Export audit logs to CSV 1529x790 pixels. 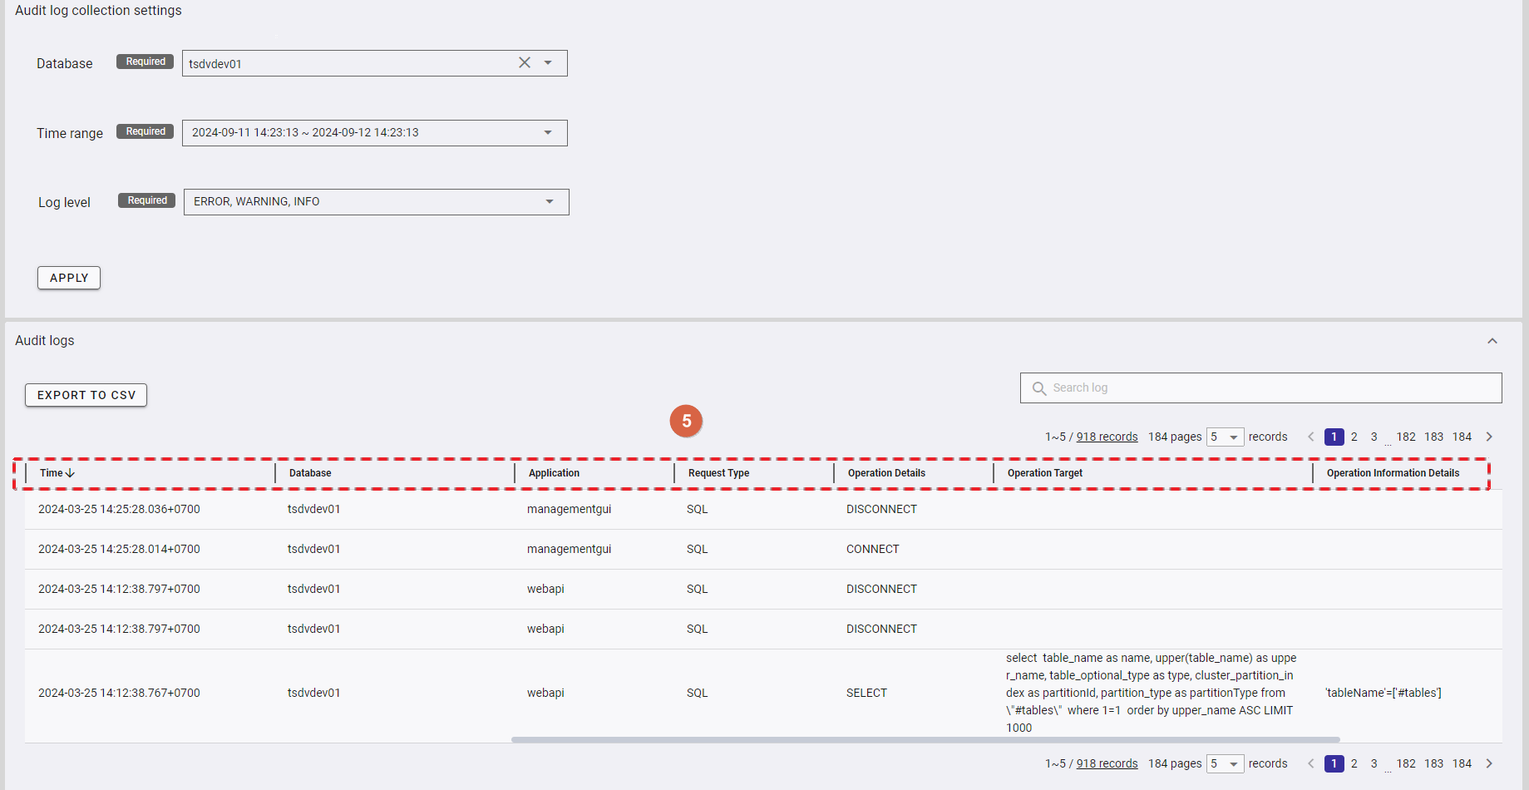(x=86, y=395)
